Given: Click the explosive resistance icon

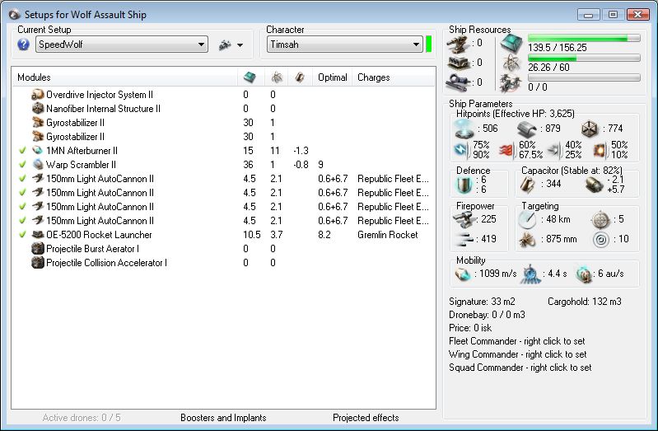Looking at the screenshot, I should [600, 150].
